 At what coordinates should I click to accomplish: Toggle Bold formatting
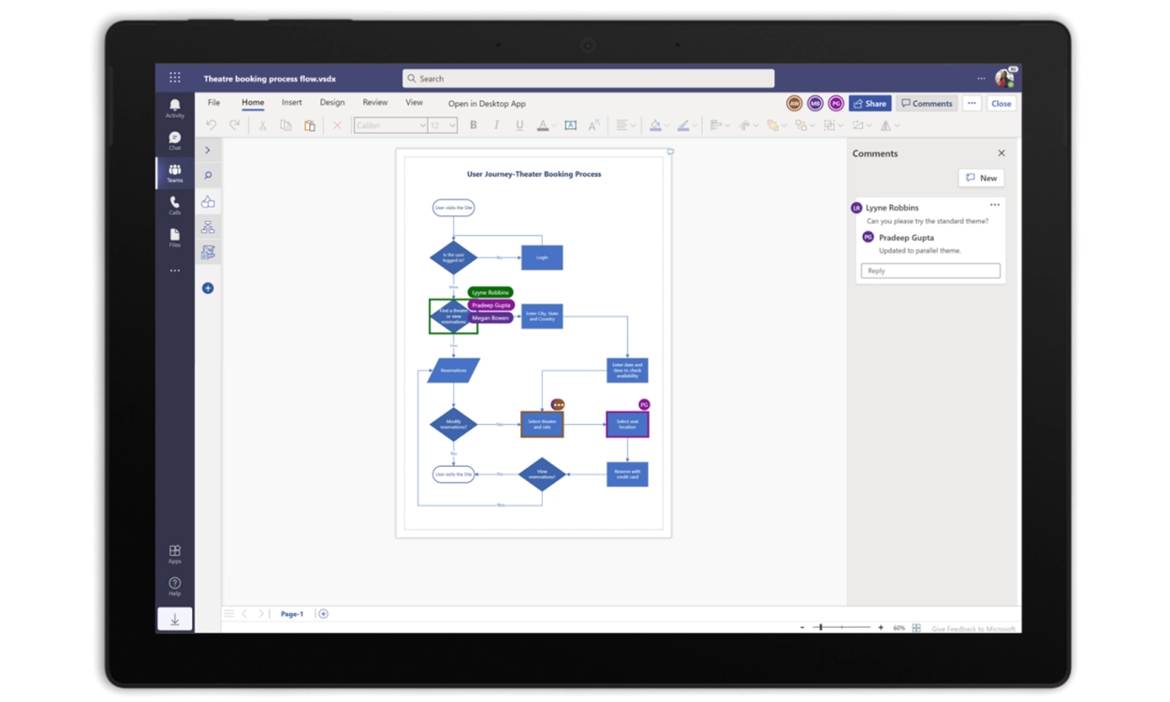pyautogui.click(x=474, y=125)
